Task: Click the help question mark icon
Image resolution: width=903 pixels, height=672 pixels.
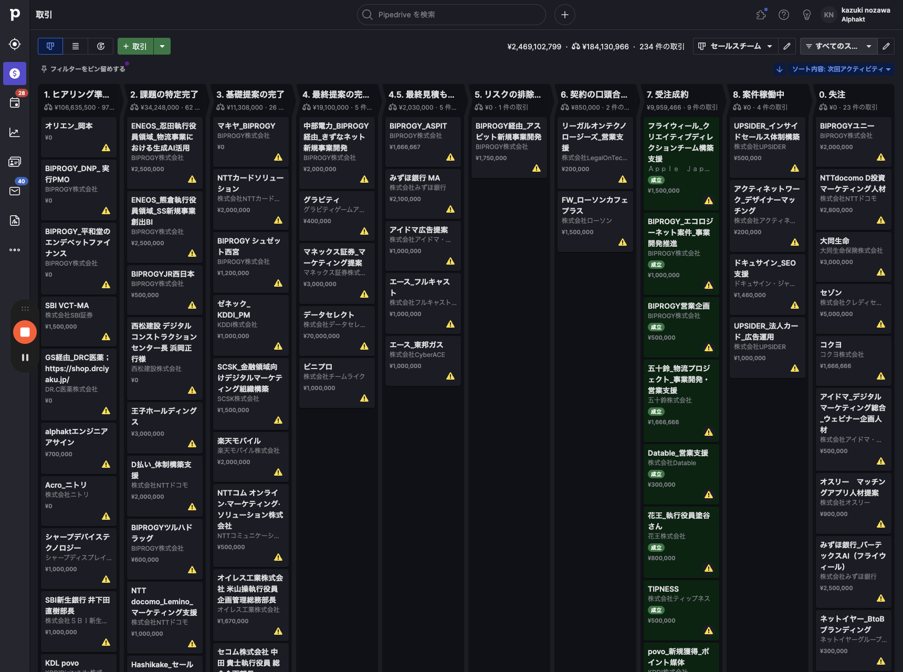Action: coord(784,15)
